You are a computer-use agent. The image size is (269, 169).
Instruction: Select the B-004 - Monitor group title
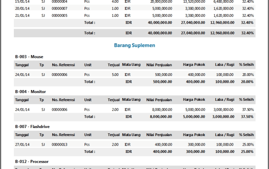coord(31,92)
